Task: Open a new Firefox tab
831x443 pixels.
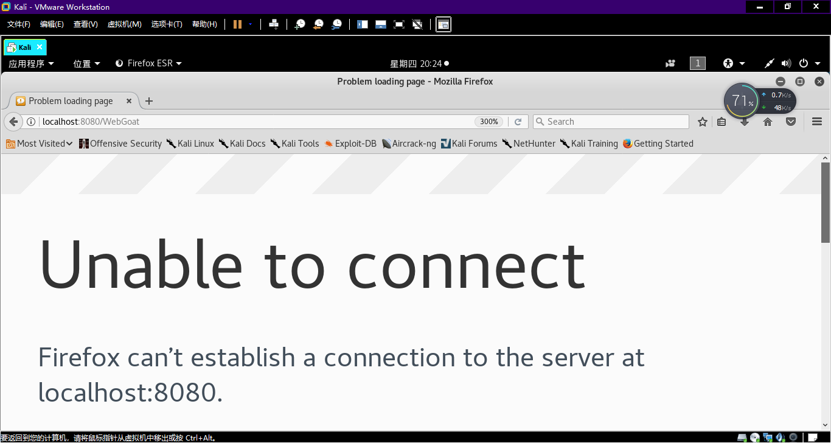Action: pos(149,101)
